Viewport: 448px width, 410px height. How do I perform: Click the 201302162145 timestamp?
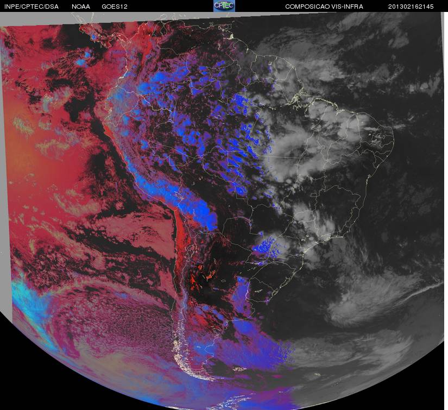click(x=411, y=7)
